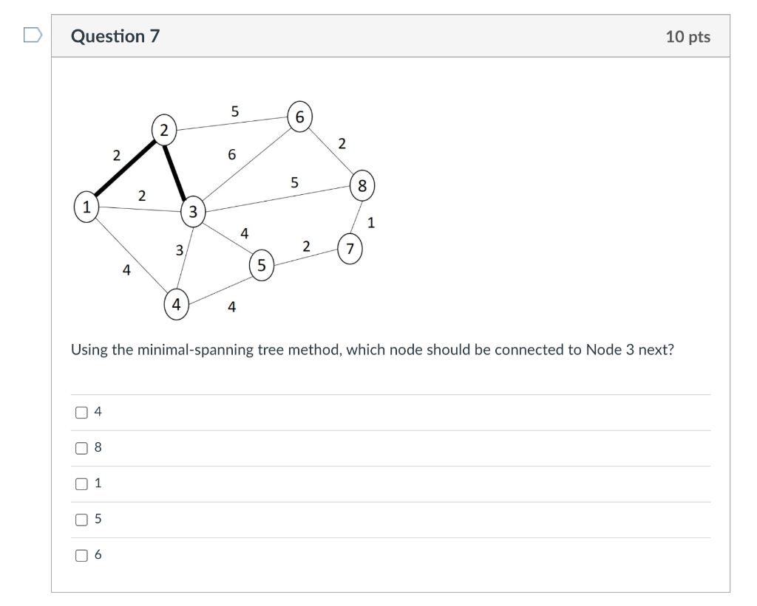The width and height of the screenshot is (757, 606).
Task: Click the bold edge between Node 1 and 2
Action: coord(124,170)
